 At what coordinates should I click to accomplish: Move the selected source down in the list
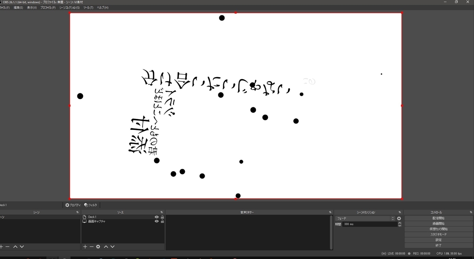(113, 247)
